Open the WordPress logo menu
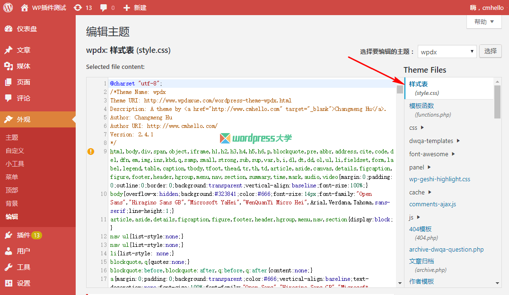This screenshot has height=295, width=509. [8, 8]
